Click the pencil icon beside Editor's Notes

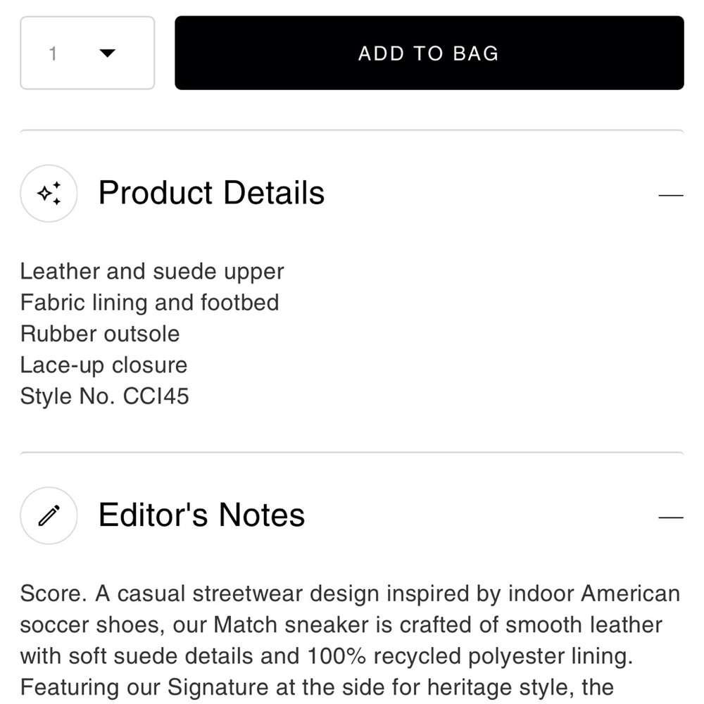(x=49, y=516)
